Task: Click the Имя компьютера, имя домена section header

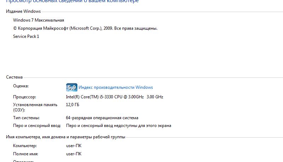Action: coord(65,137)
